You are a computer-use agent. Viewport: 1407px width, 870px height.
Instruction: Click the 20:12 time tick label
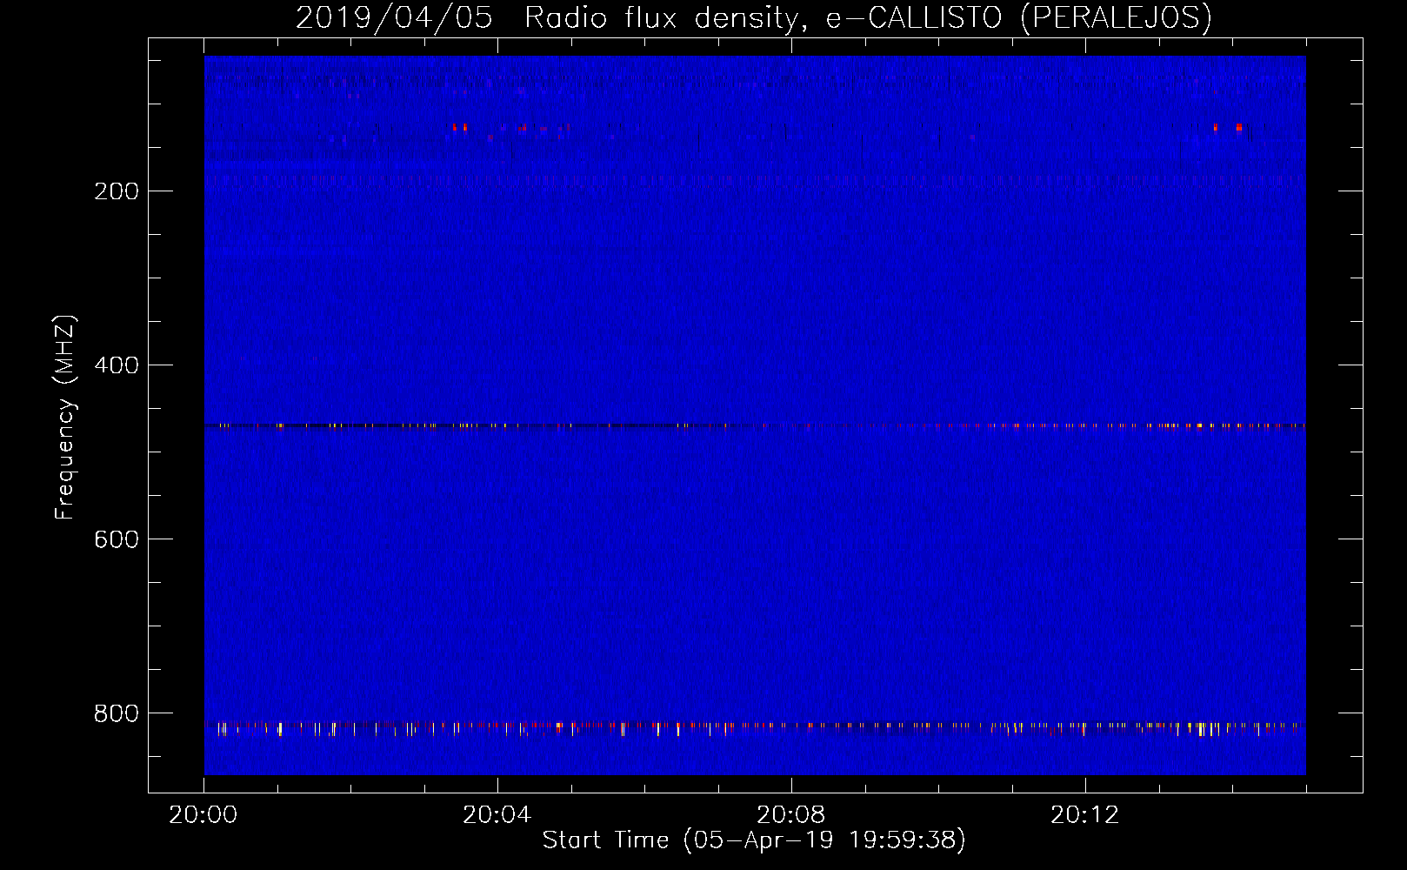pos(1085,815)
